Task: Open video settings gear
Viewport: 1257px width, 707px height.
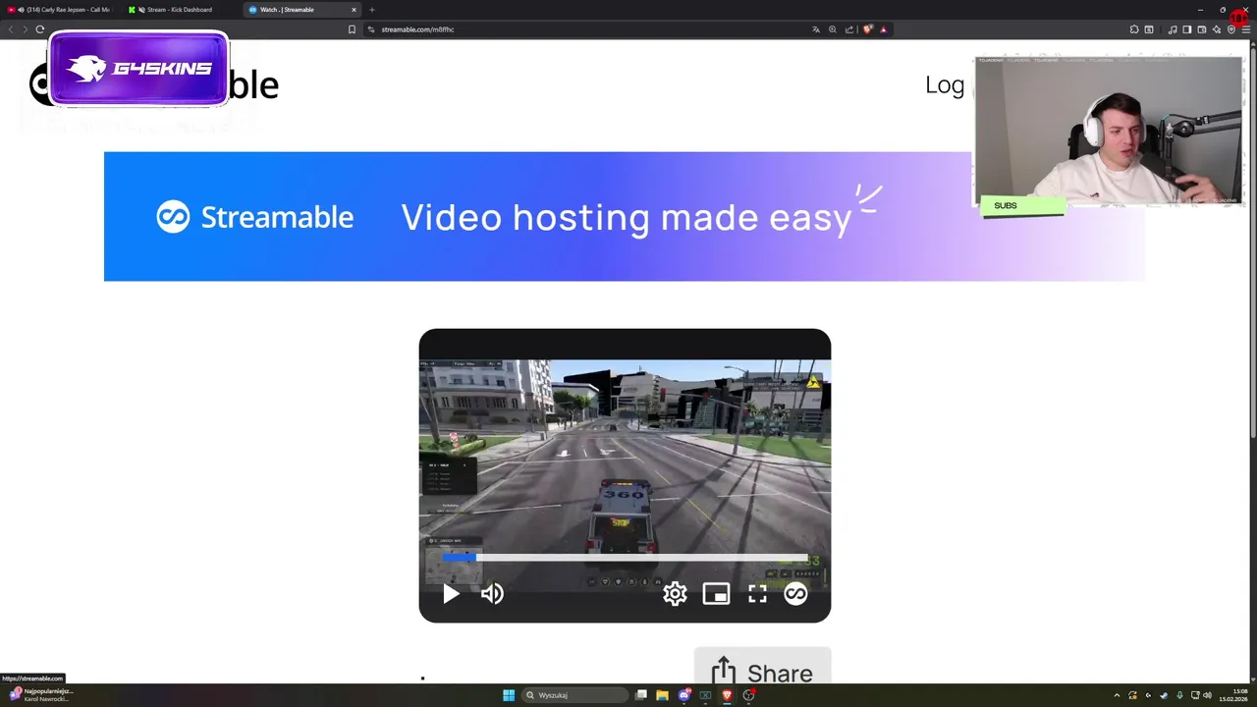Action: (675, 594)
